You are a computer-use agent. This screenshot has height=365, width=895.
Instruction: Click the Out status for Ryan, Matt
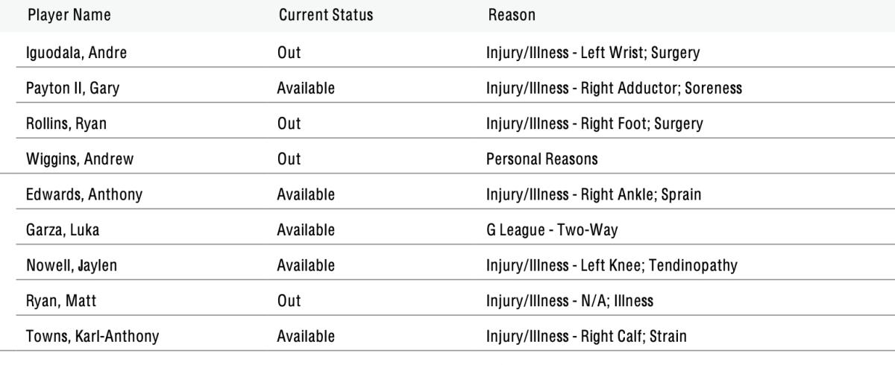[x=289, y=300]
